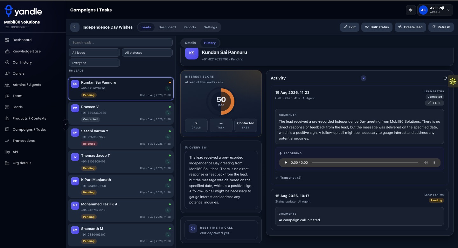
Task: Expand the Transcript (2) section
Action: [x=288, y=178]
